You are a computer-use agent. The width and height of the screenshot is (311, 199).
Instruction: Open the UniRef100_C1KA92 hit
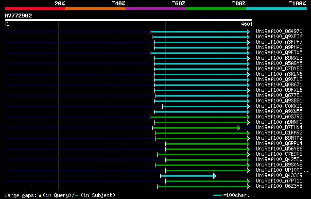point(279,133)
